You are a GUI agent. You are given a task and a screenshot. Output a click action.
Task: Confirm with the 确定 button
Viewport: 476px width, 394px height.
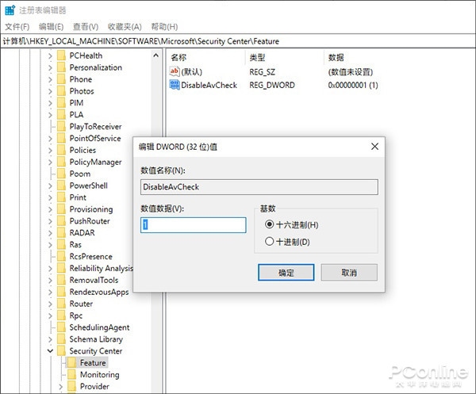click(x=286, y=273)
